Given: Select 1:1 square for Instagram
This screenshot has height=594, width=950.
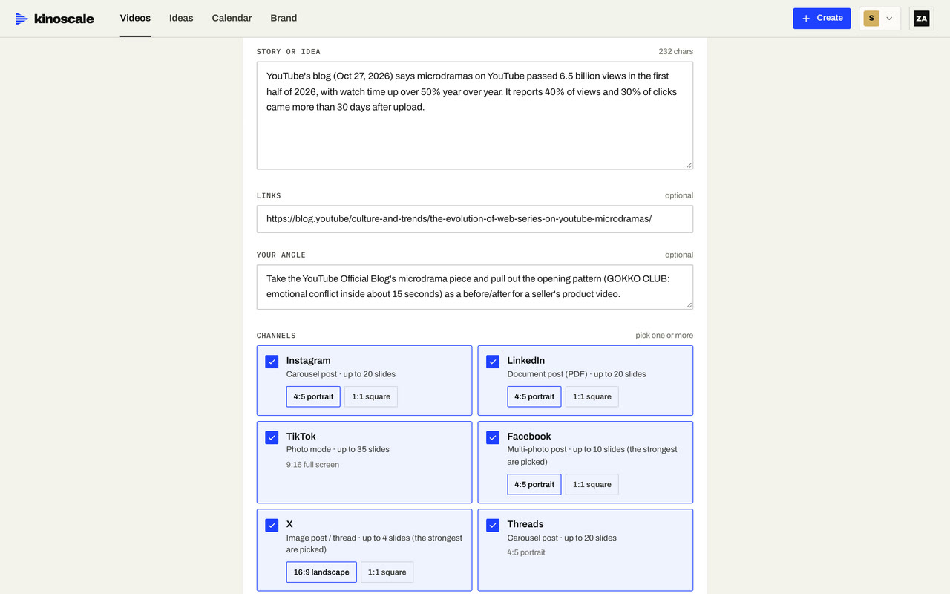Looking at the screenshot, I should coord(371,396).
